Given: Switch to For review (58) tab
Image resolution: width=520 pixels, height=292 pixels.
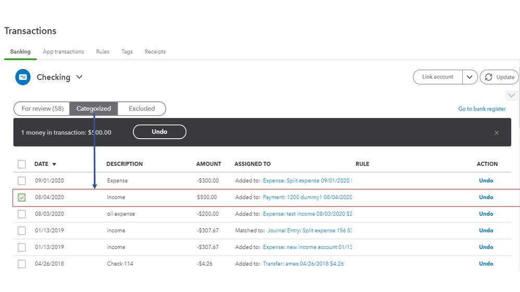Looking at the screenshot, I should click(42, 109).
